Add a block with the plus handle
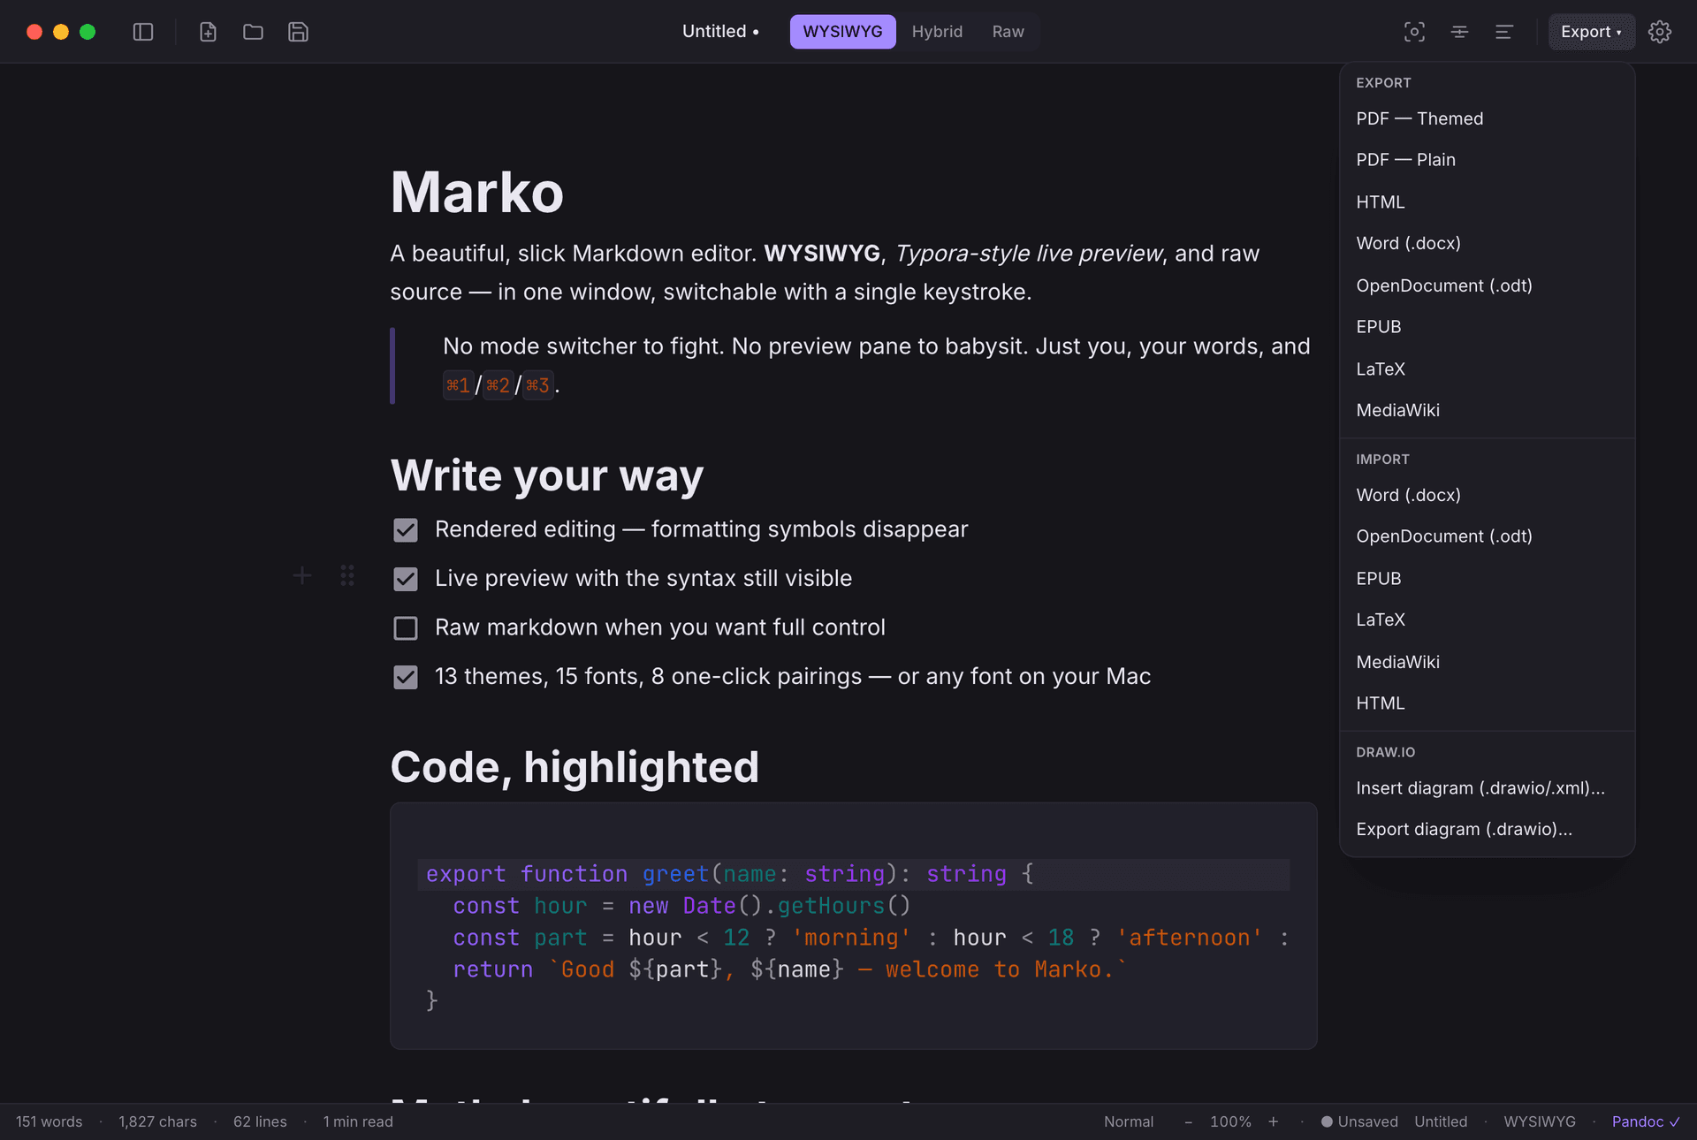The width and height of the screenshot is (1697, 1140). point(301,576)
